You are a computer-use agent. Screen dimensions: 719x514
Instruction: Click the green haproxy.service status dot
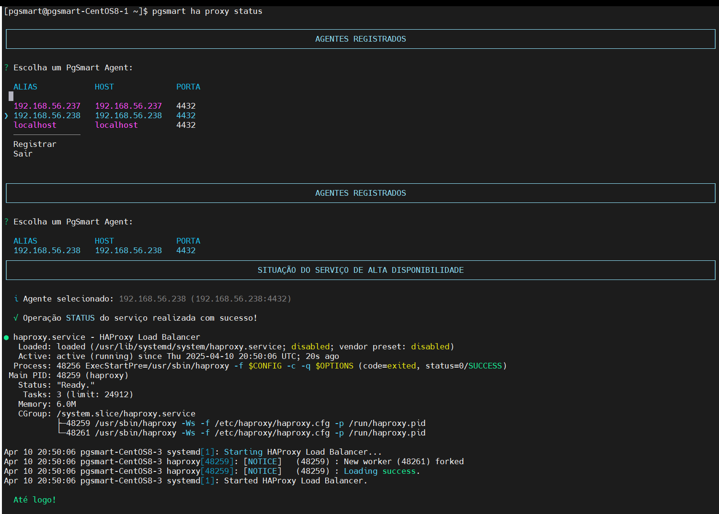tap(6, 337)
